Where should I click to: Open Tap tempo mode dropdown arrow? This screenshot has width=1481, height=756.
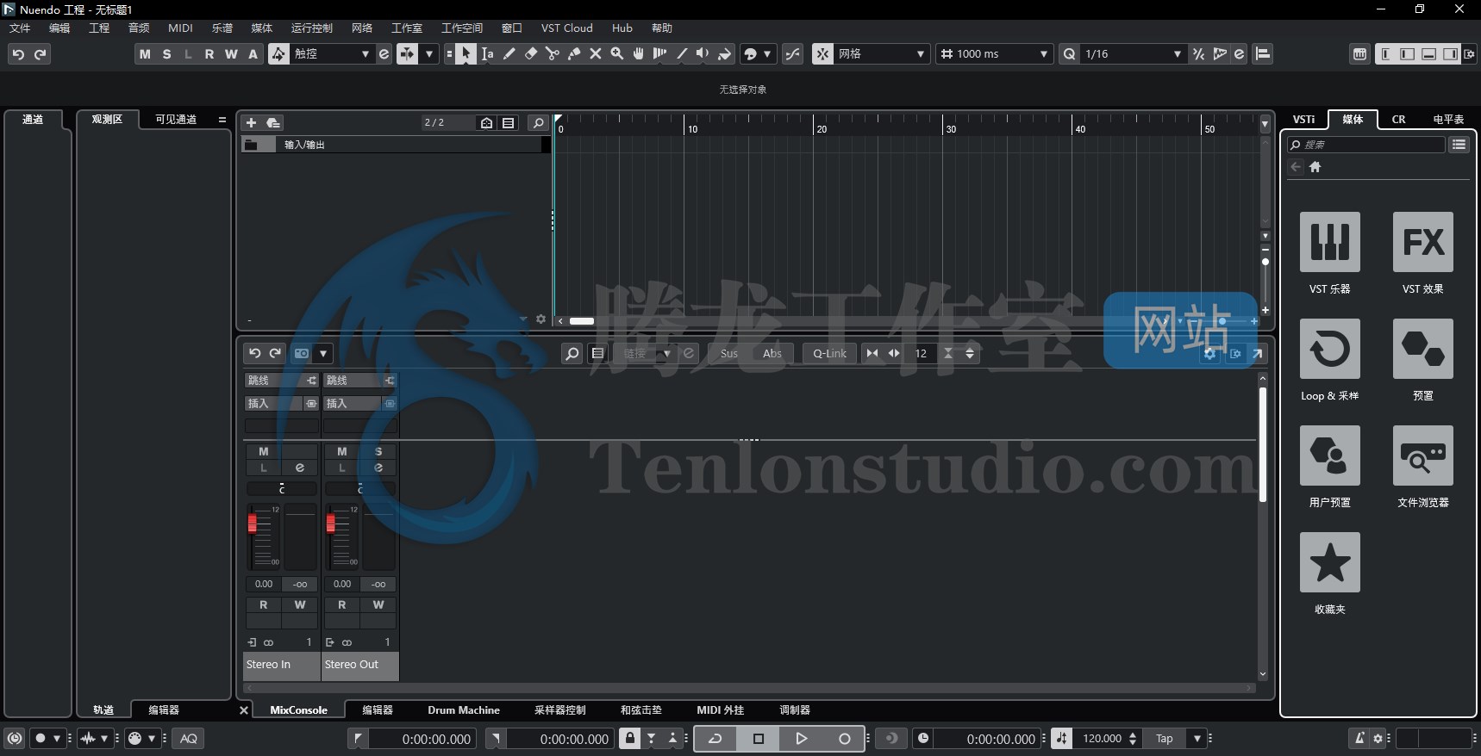click(x=1197, y=738)
